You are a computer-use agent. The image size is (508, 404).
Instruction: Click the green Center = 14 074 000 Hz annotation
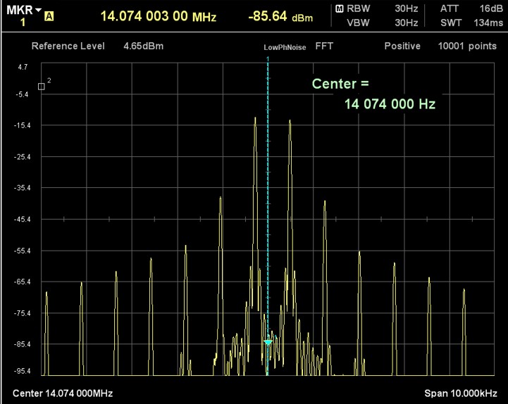point(373,94)
